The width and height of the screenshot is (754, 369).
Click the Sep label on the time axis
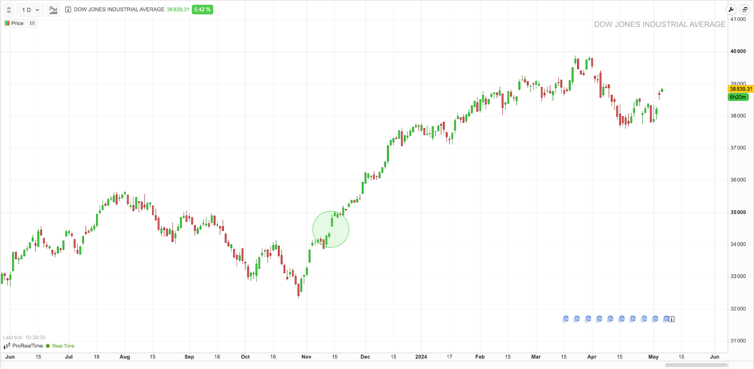(189, 357)
